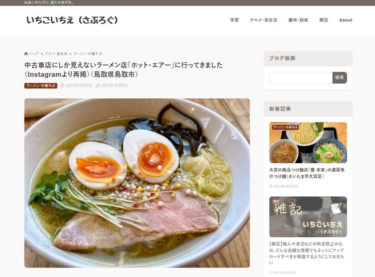Image resolution: width=375 pixels, height=277 pixels.
Task: Click the first breadcrumb chevron after トップ
Action: tap(42, 54)
